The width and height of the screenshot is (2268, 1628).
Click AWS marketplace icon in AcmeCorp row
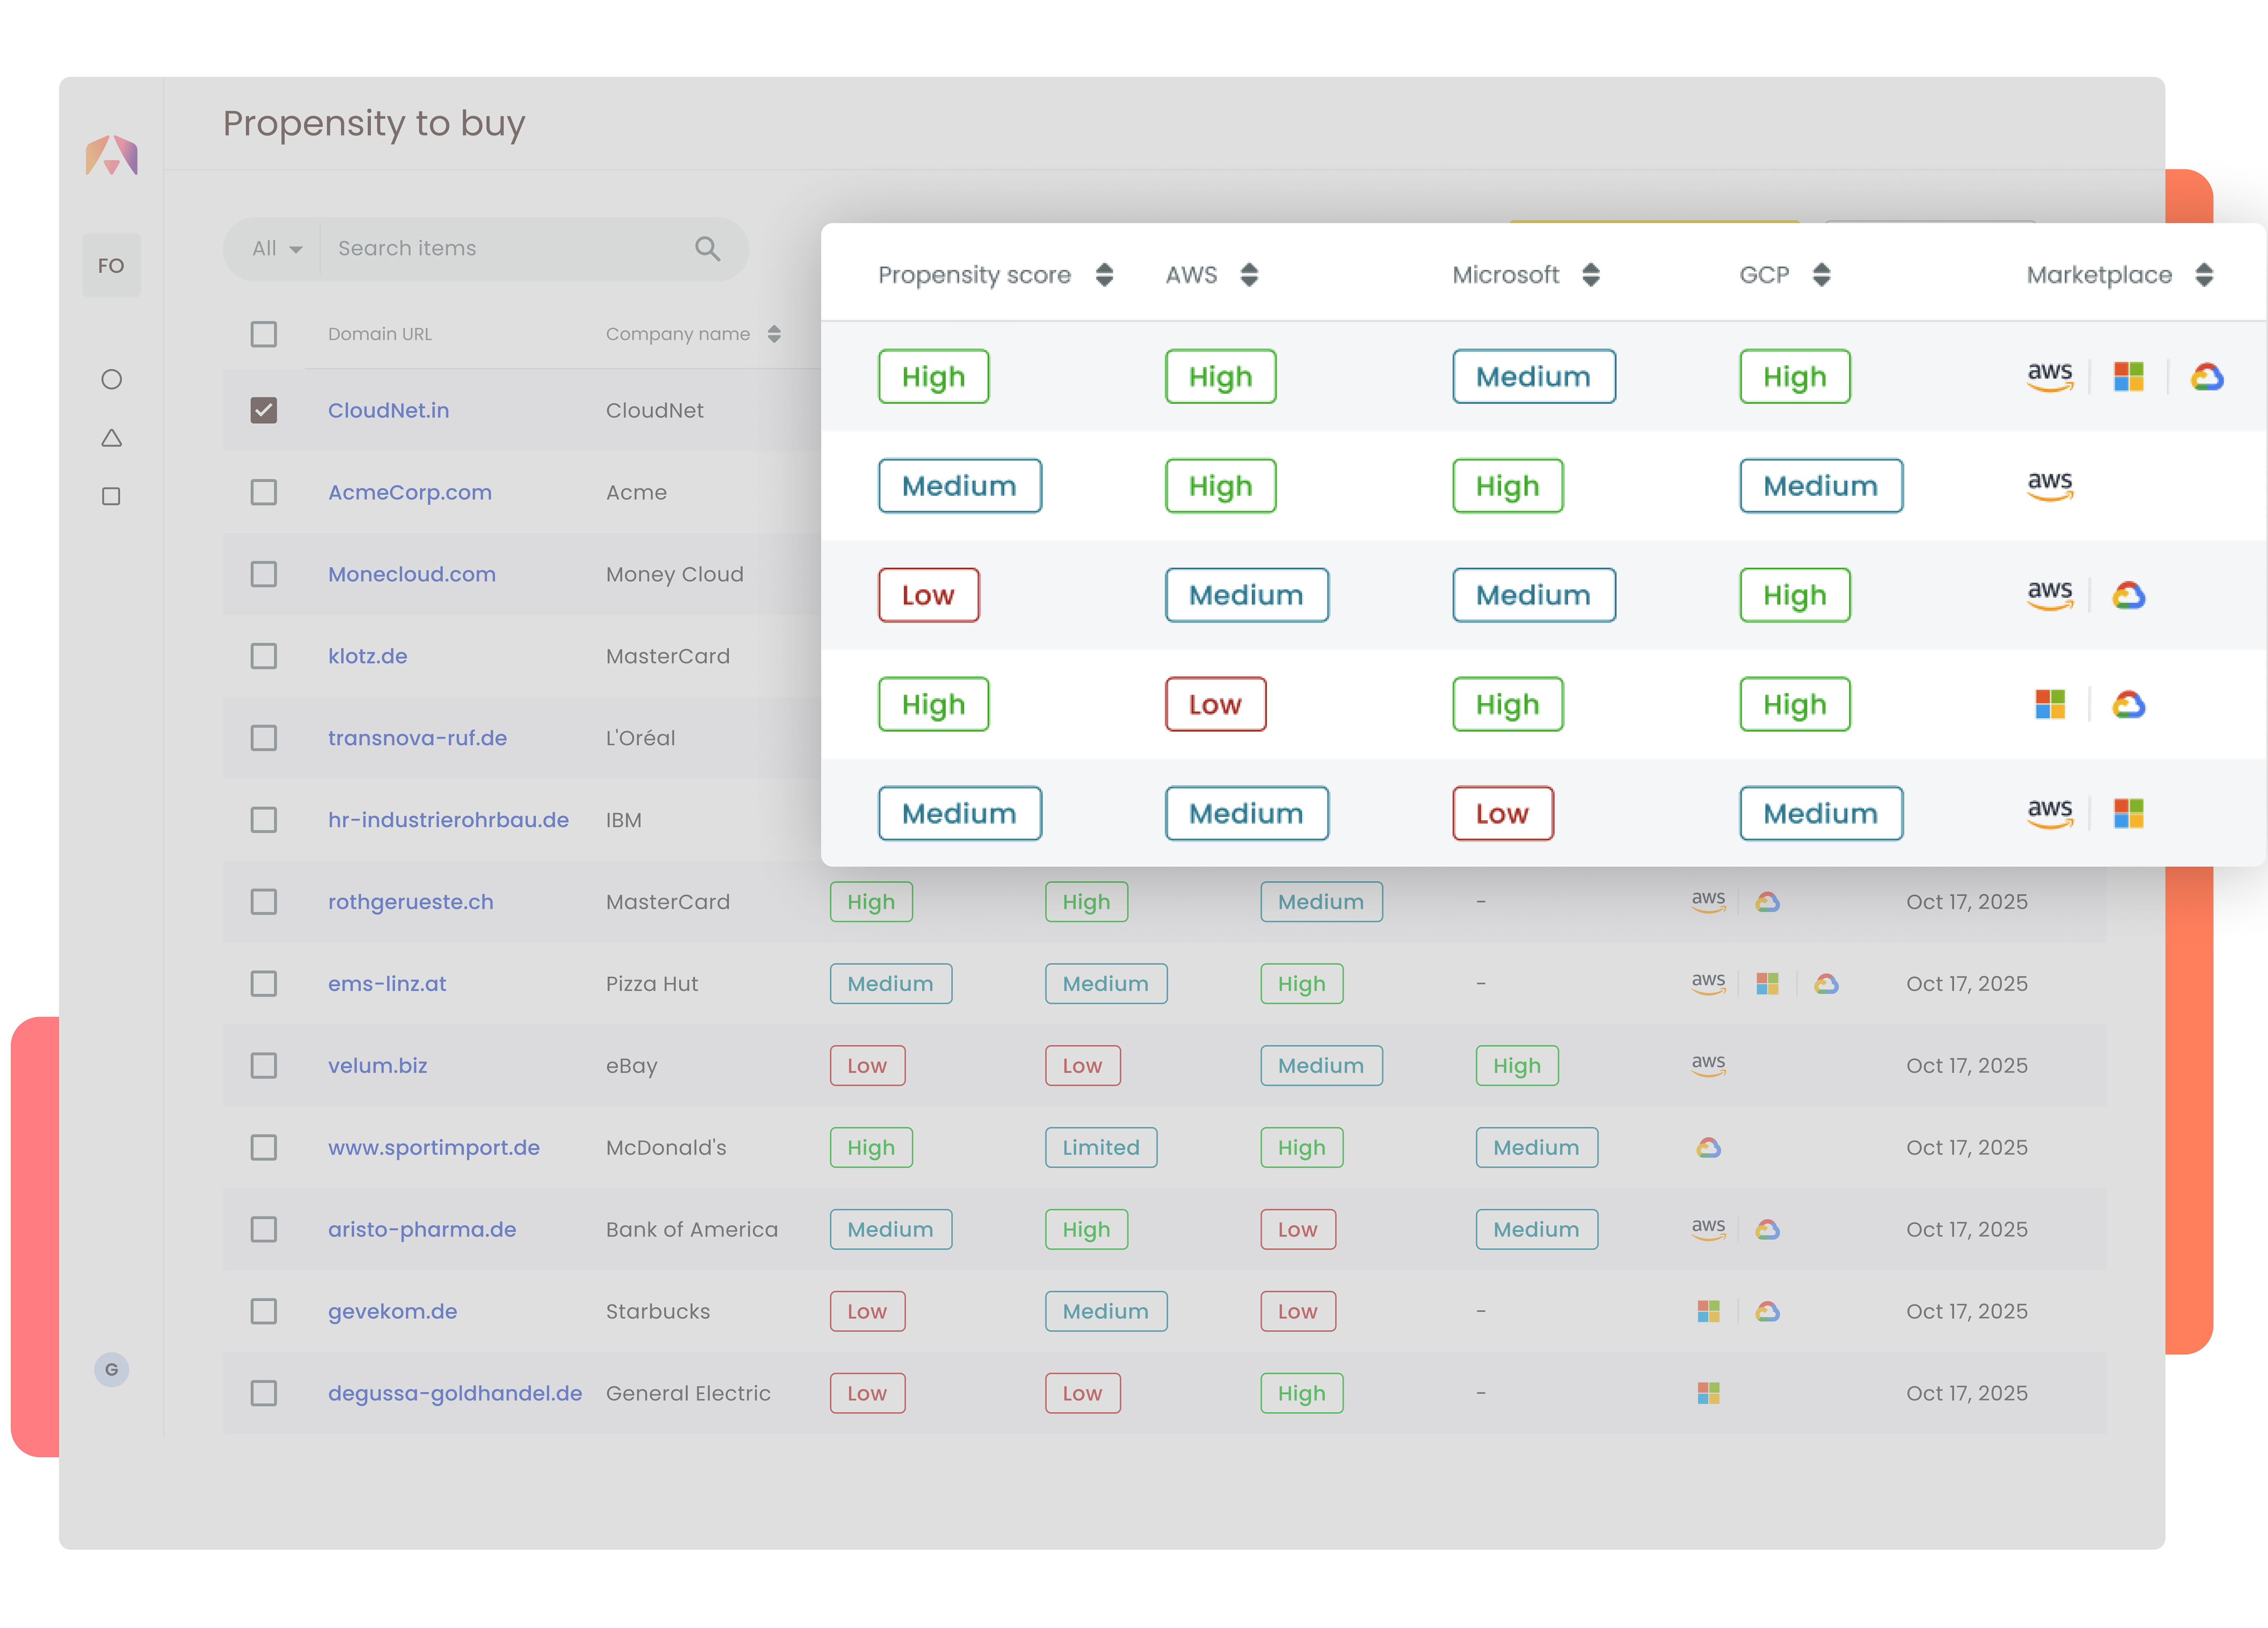tap(2049, 486)
